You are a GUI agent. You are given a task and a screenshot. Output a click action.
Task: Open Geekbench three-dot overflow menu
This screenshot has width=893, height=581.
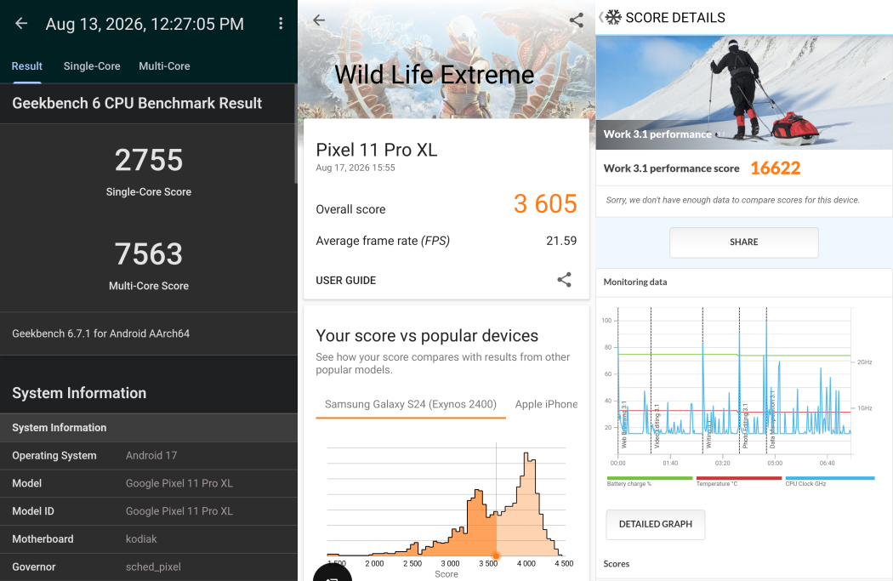pos(281,23)
